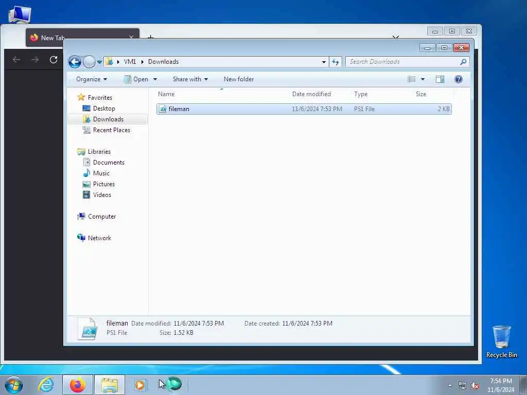Show hidden tray icons arrow
This screenshot has width=527, height=395.
tap(450, 385)
